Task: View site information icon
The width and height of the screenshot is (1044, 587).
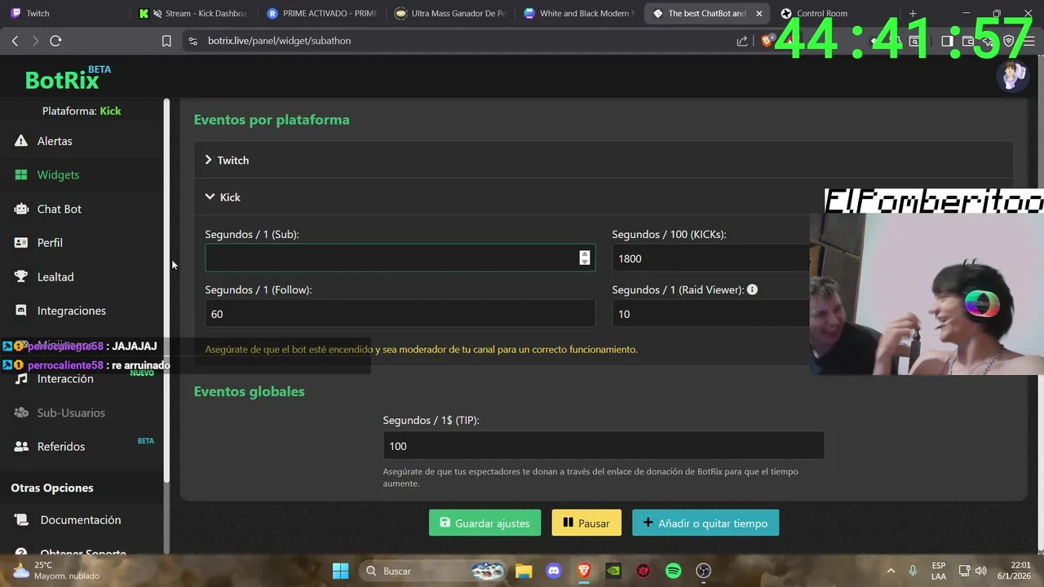Action: pyautogui.click(x=192, y=41)
